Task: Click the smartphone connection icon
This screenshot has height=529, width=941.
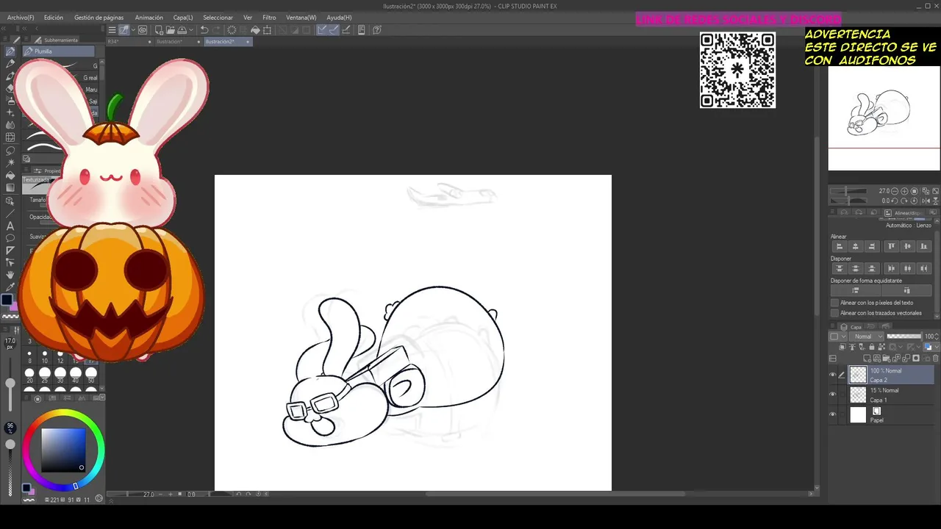Action: (362, 30)
